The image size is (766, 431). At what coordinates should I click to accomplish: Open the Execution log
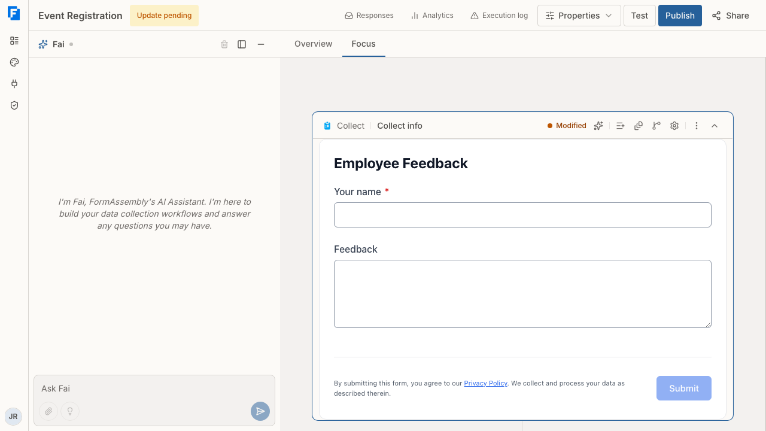(499, 16)
